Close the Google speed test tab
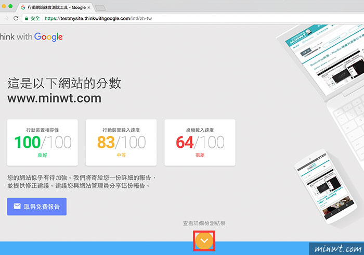 coord(89,7)
